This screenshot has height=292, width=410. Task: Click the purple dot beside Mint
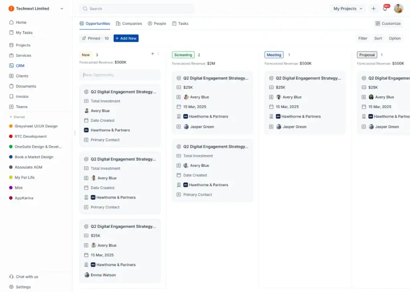coord(11,187)
